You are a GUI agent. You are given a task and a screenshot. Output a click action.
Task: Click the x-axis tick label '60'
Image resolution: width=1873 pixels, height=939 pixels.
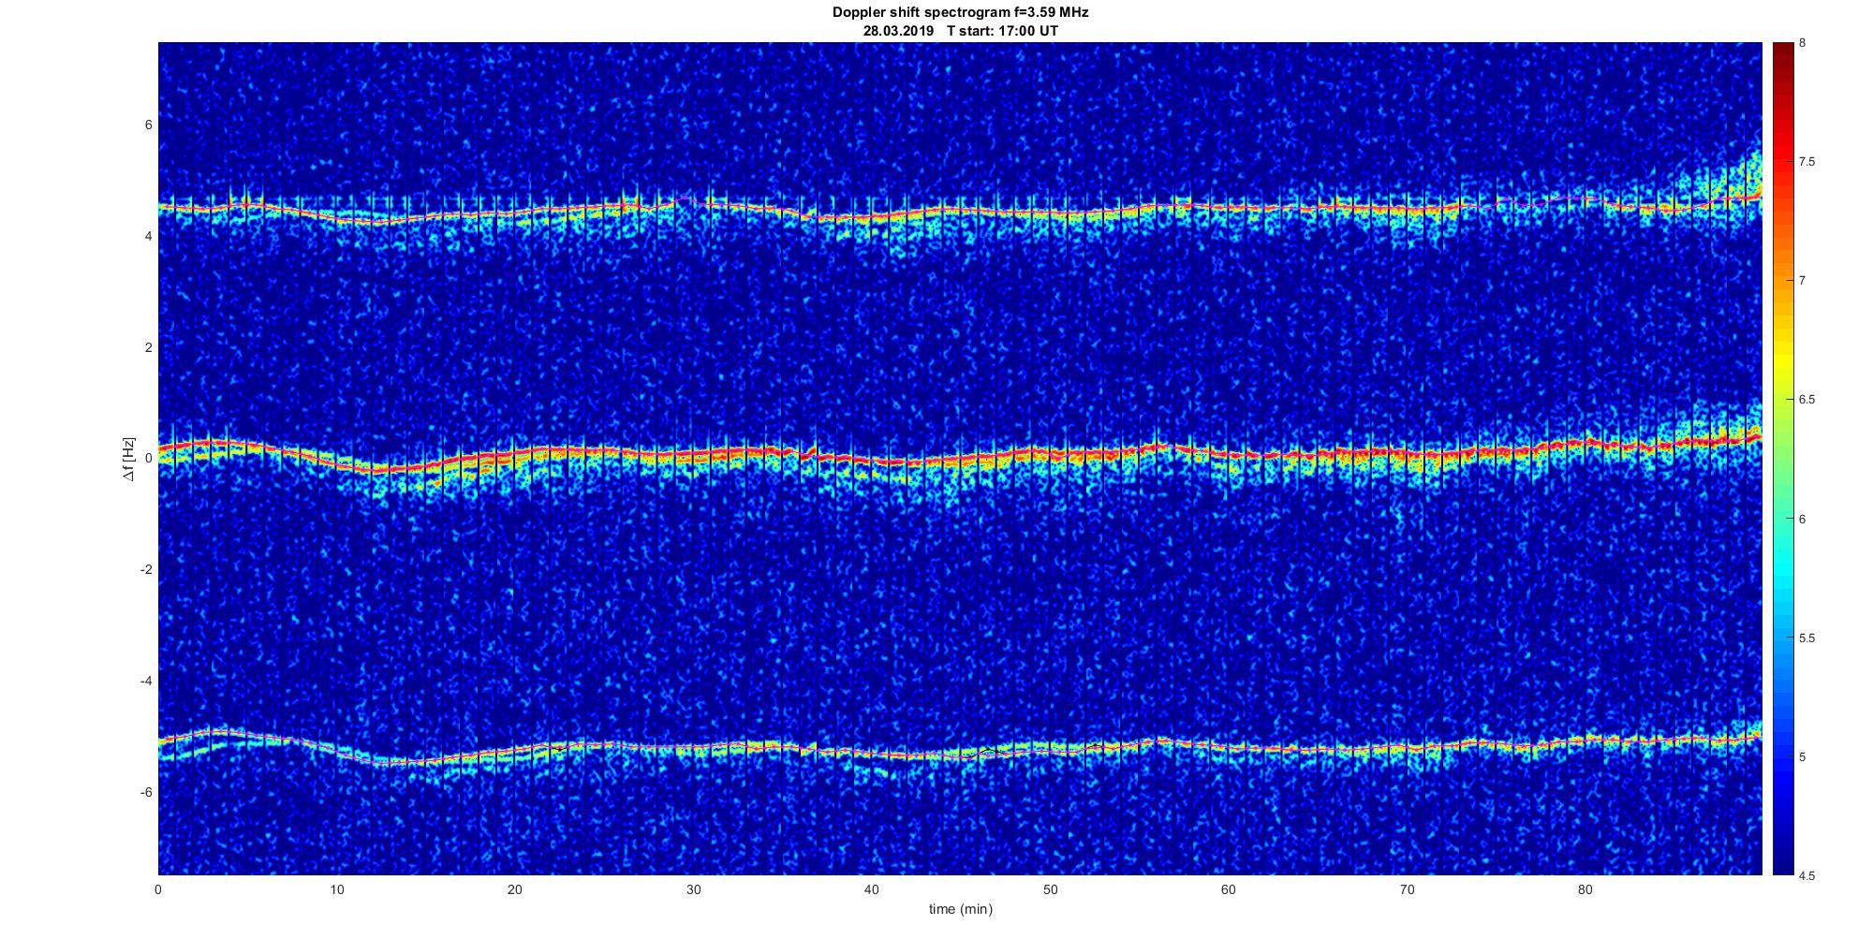pyautogui.click(x=1229, y=889)
